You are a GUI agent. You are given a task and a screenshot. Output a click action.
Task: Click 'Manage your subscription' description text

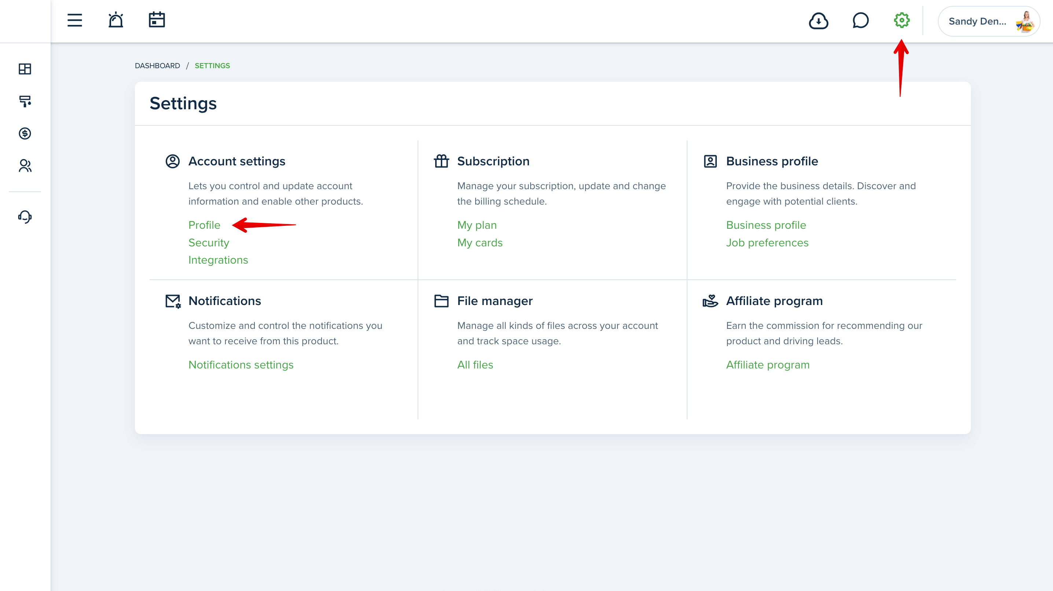pyautogui.click(x=562, y=194)
